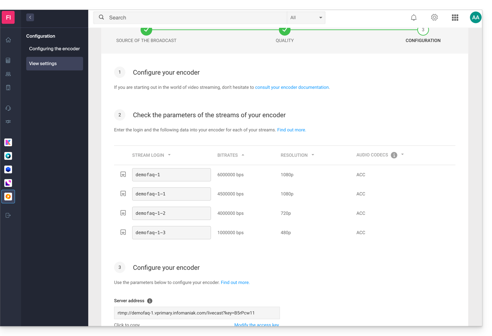The image size is (492, 336).
Task: Open the All search filter dropdown
Action: (306, 18)
